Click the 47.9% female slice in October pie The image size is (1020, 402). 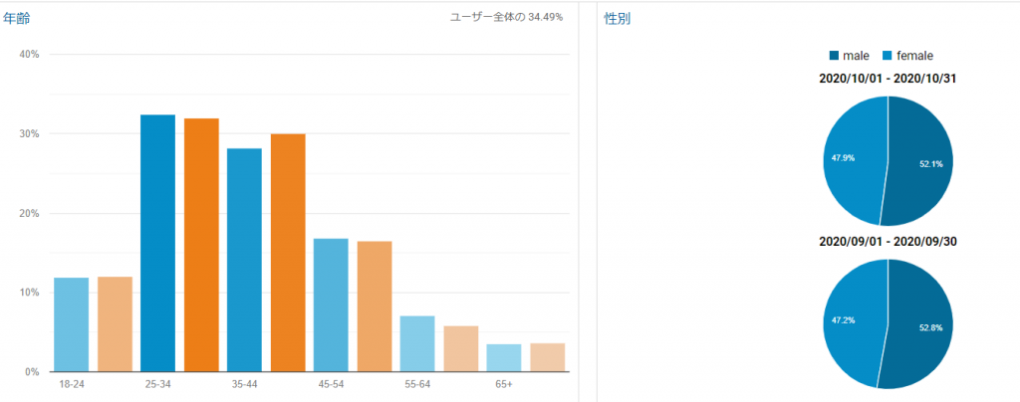852,159
